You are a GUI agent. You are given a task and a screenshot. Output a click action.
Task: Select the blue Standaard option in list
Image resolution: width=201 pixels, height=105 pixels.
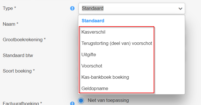93,21
